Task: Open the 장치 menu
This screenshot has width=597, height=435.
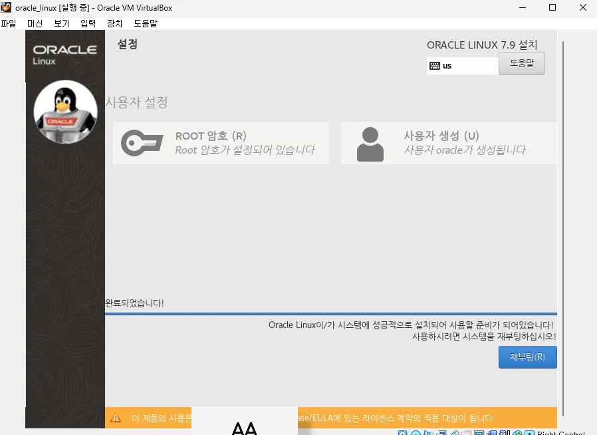Action: click(114, 24)
